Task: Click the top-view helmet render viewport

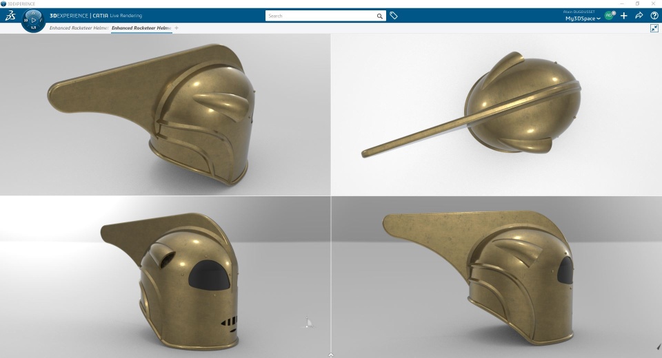Action: point(496,114)
